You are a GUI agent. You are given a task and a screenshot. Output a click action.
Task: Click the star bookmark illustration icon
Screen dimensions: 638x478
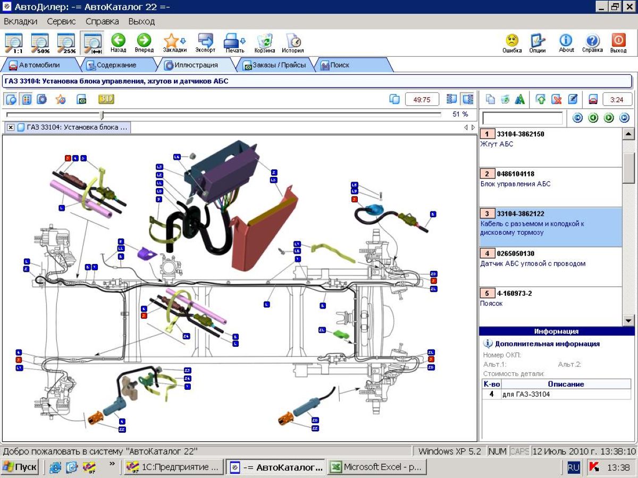pos(61,99)
